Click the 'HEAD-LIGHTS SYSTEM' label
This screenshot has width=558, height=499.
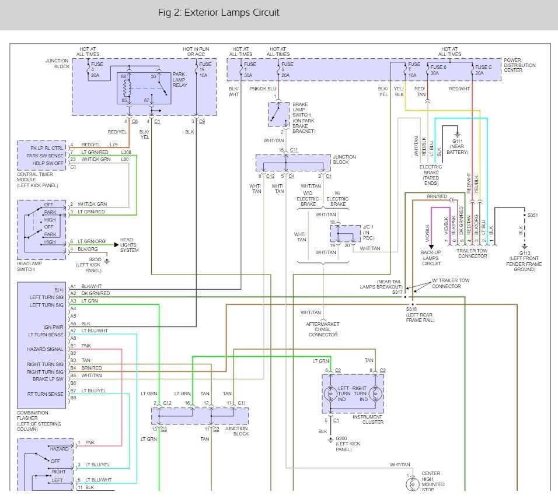click(x=129, y=245)
